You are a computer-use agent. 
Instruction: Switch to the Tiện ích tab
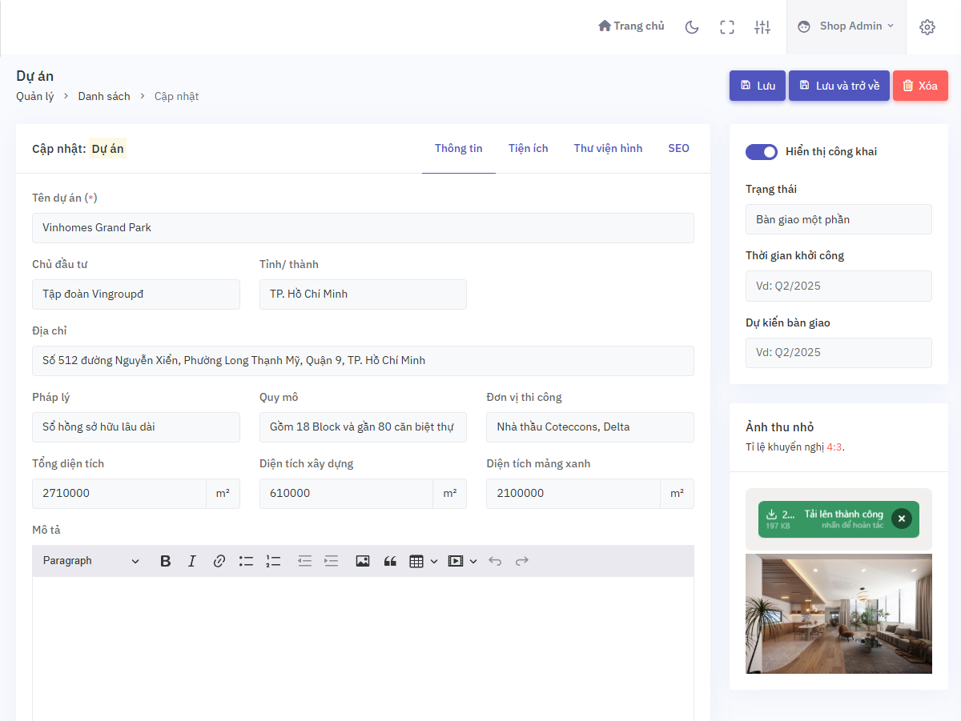528,148
